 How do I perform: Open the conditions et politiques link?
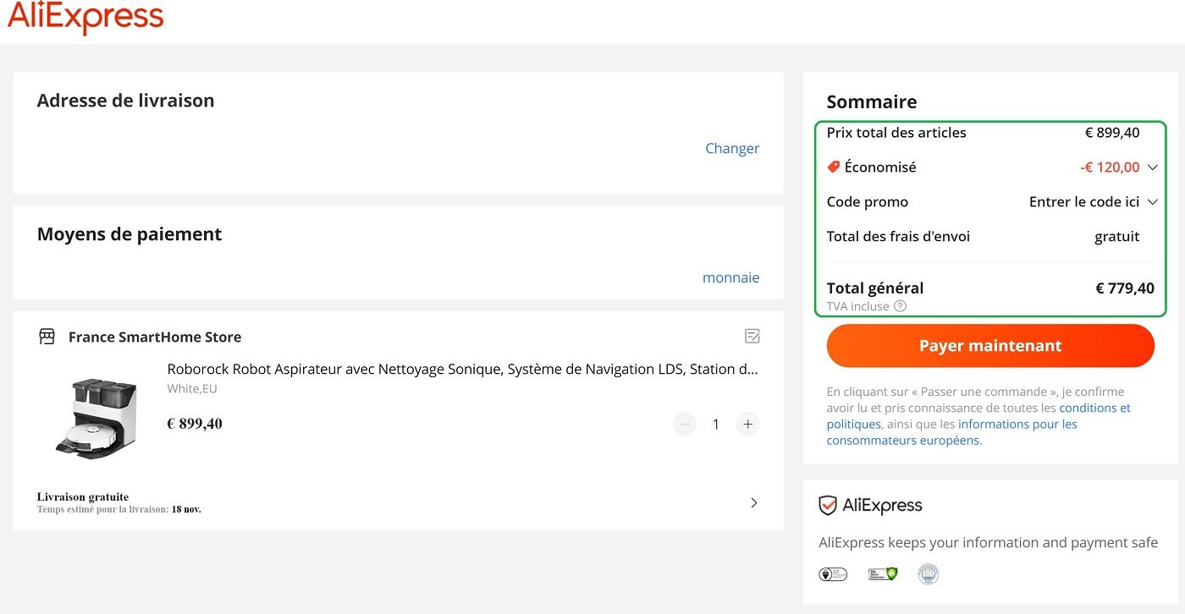point(978,416)
